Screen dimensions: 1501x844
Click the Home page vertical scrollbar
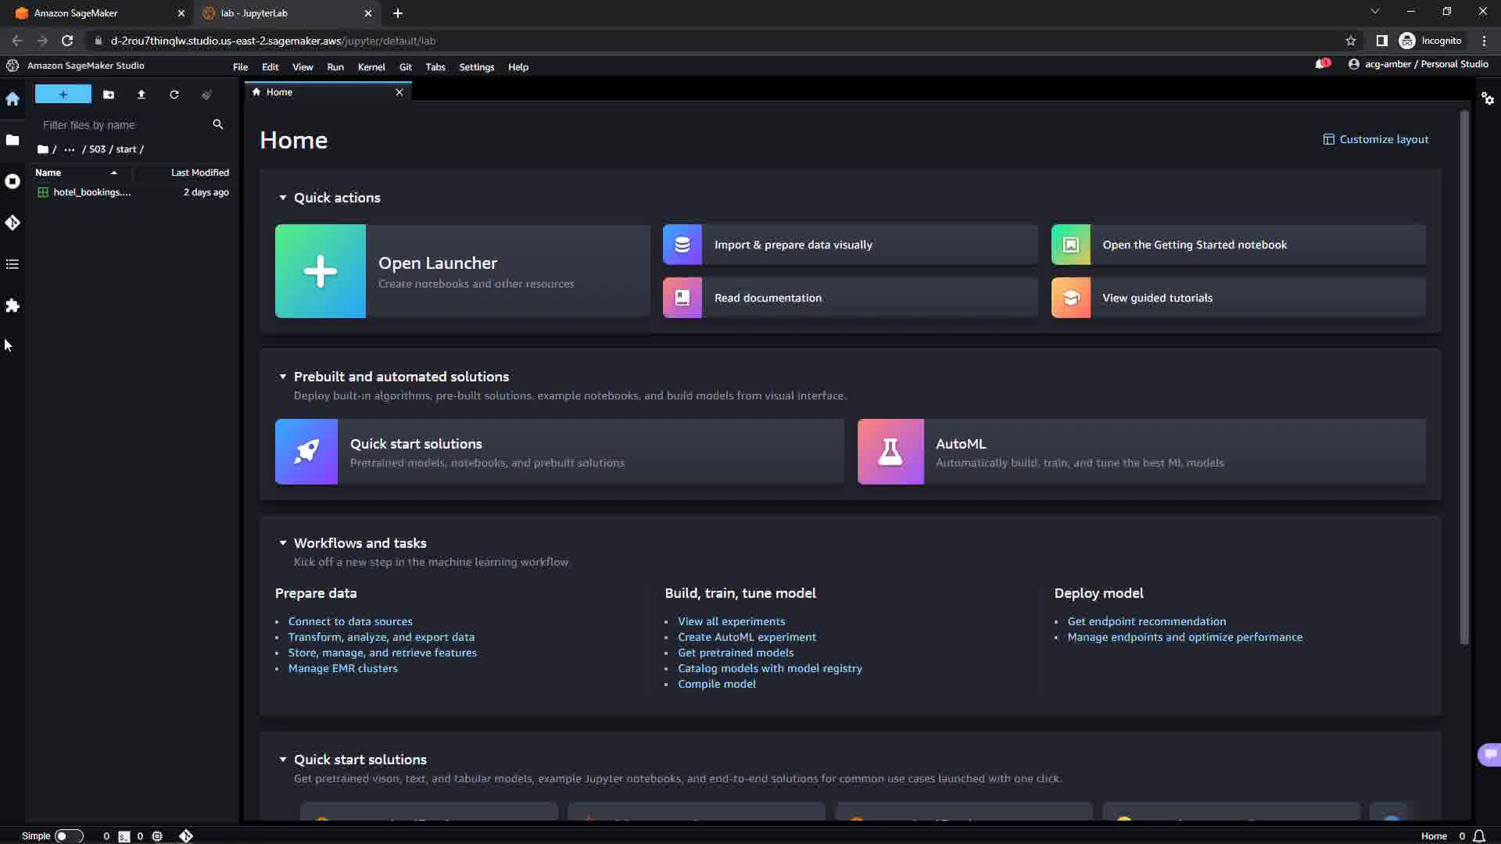[1464, 375]
